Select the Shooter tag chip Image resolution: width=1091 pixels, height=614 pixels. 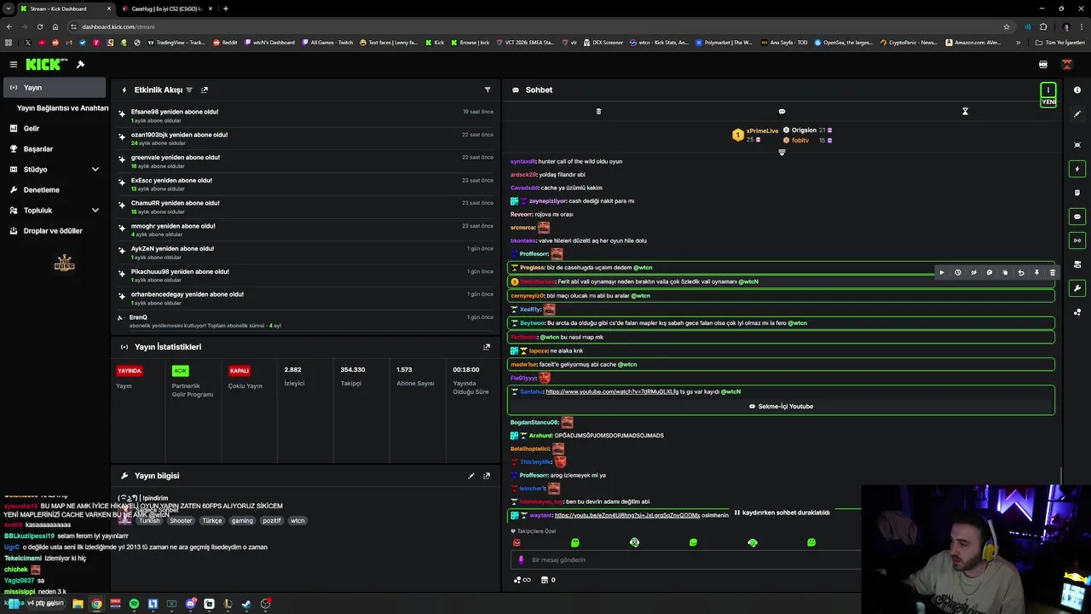[181, 521]
